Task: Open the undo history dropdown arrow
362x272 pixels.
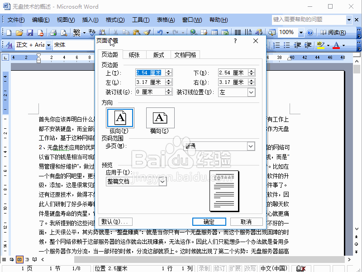Action: point(167,33)
